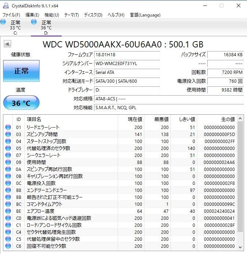
Task: Open the 言語(Language) menu
Action: coord(145,15)
